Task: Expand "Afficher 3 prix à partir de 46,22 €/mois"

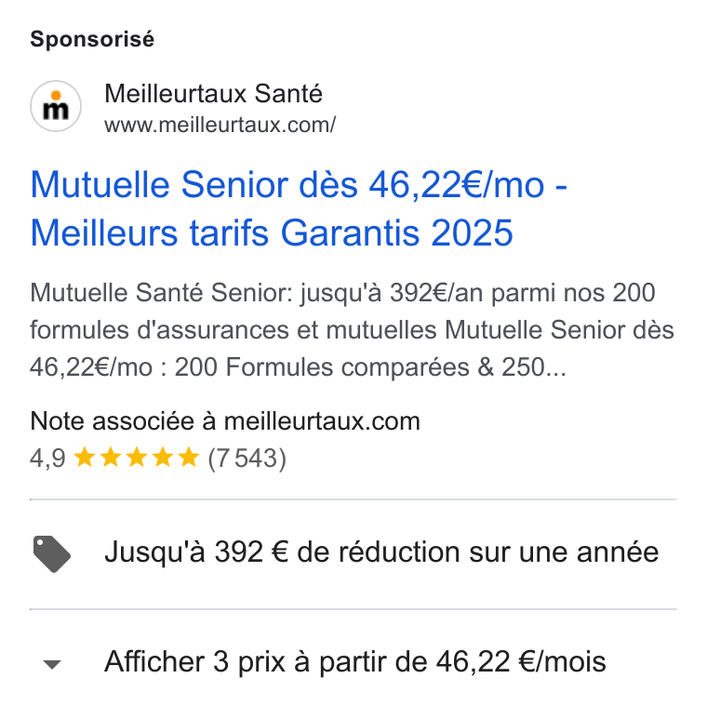Action: (x=353, y=662)
